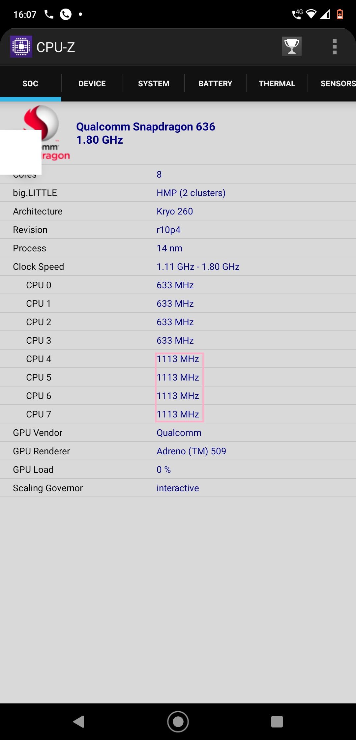
Task: Tap the phone call status icon
Action: coord(49,14)
